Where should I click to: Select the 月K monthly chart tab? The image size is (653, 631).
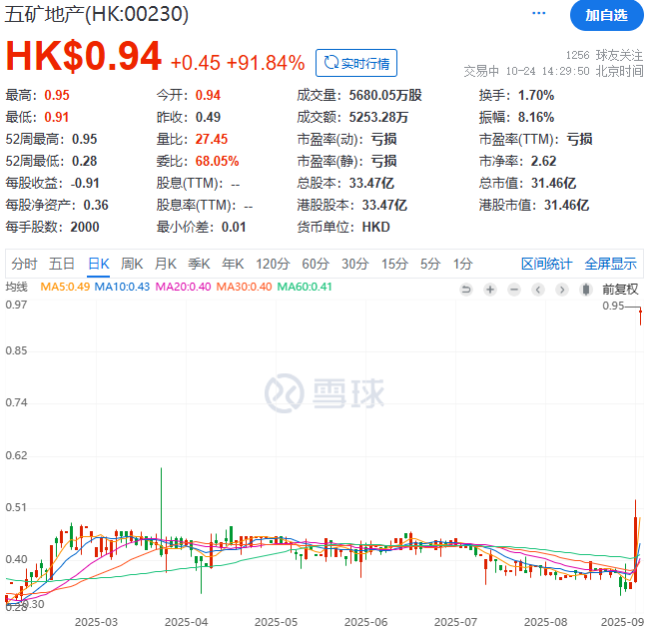tap(165, 264)
